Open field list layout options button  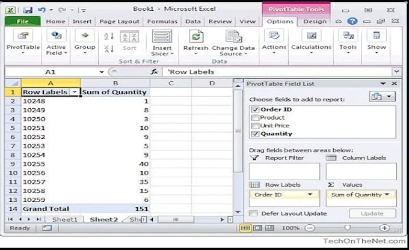(382, 97)
